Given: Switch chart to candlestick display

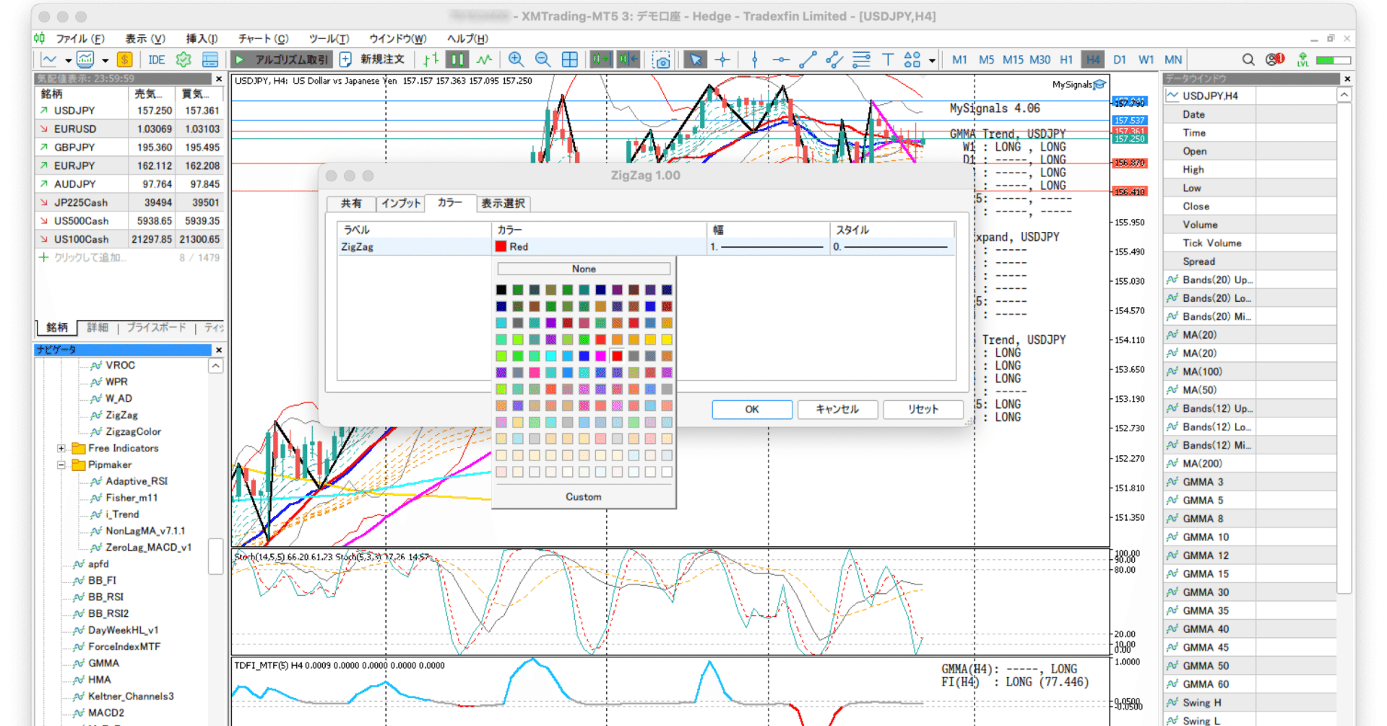Looking at the screenshot, I should coord(457,60).
